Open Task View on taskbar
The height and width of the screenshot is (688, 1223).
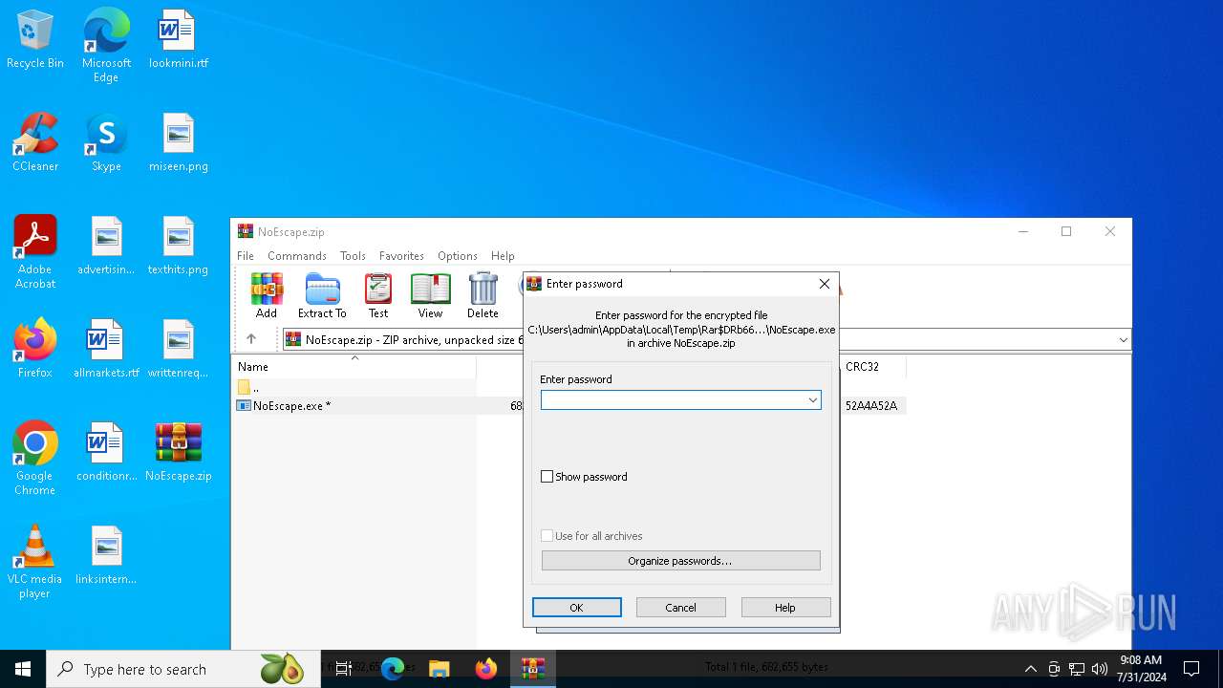coord(344,669)
